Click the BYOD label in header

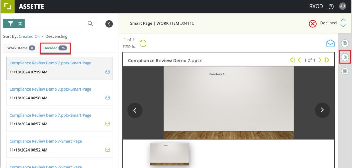316,7
